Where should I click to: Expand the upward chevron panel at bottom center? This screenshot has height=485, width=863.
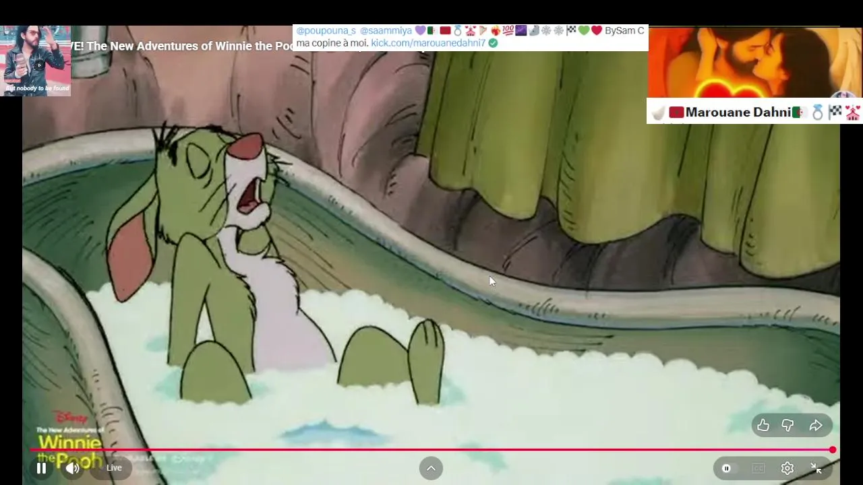coord(431,468)
